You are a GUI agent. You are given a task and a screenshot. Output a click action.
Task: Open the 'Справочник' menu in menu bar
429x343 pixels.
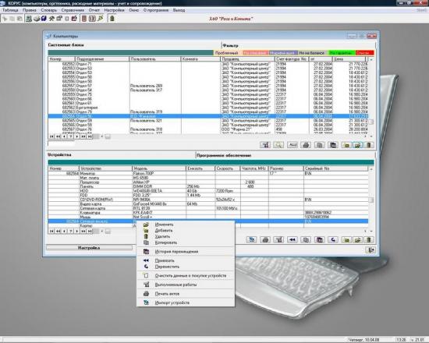coord(73,10)
